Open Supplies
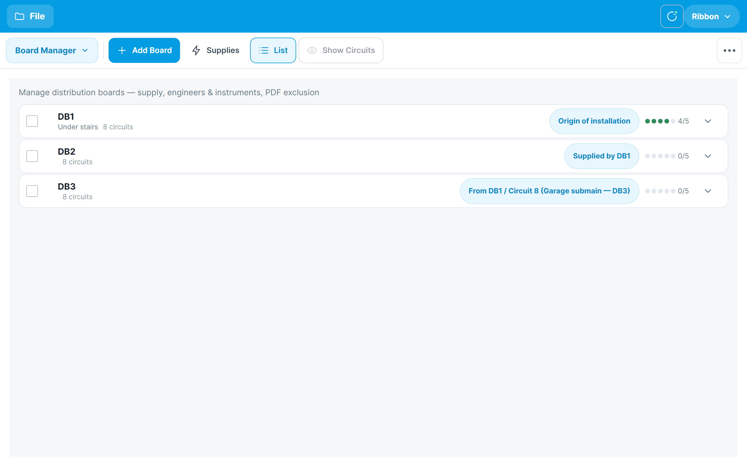This screenshot has width=747, height=466. (215, 50)
